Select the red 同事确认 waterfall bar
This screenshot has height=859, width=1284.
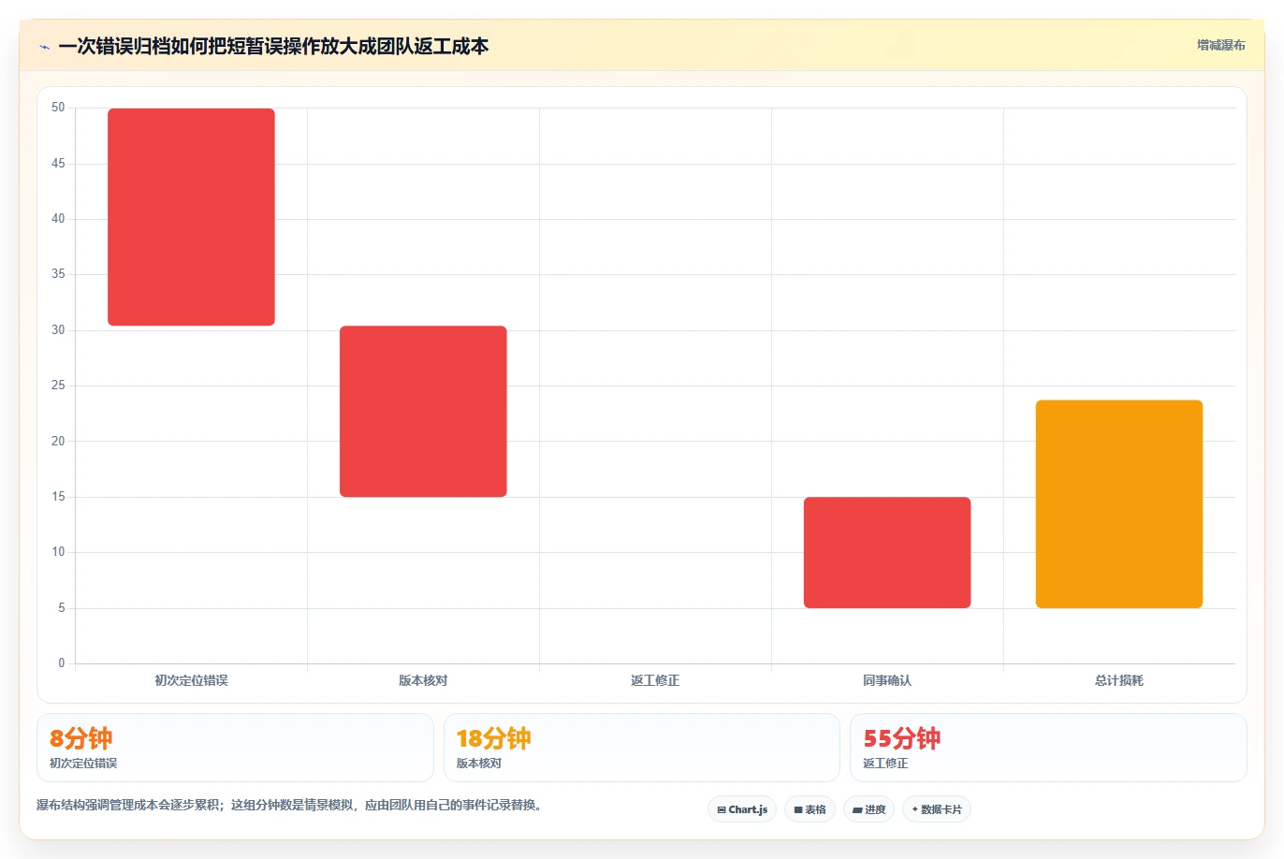[887, 552]
